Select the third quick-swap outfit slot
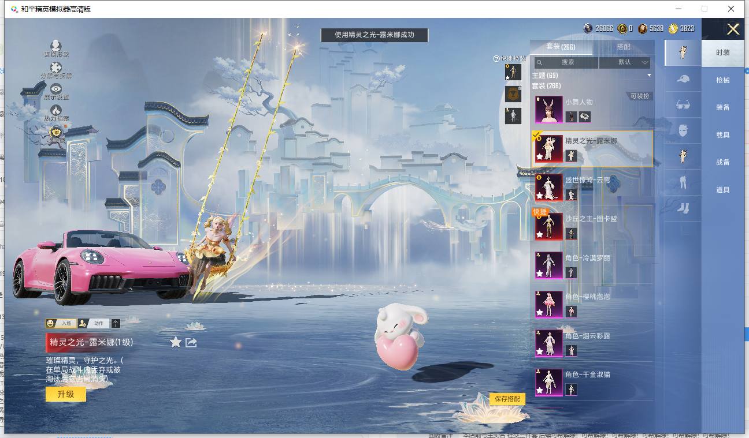 click(x=513, y=116)
